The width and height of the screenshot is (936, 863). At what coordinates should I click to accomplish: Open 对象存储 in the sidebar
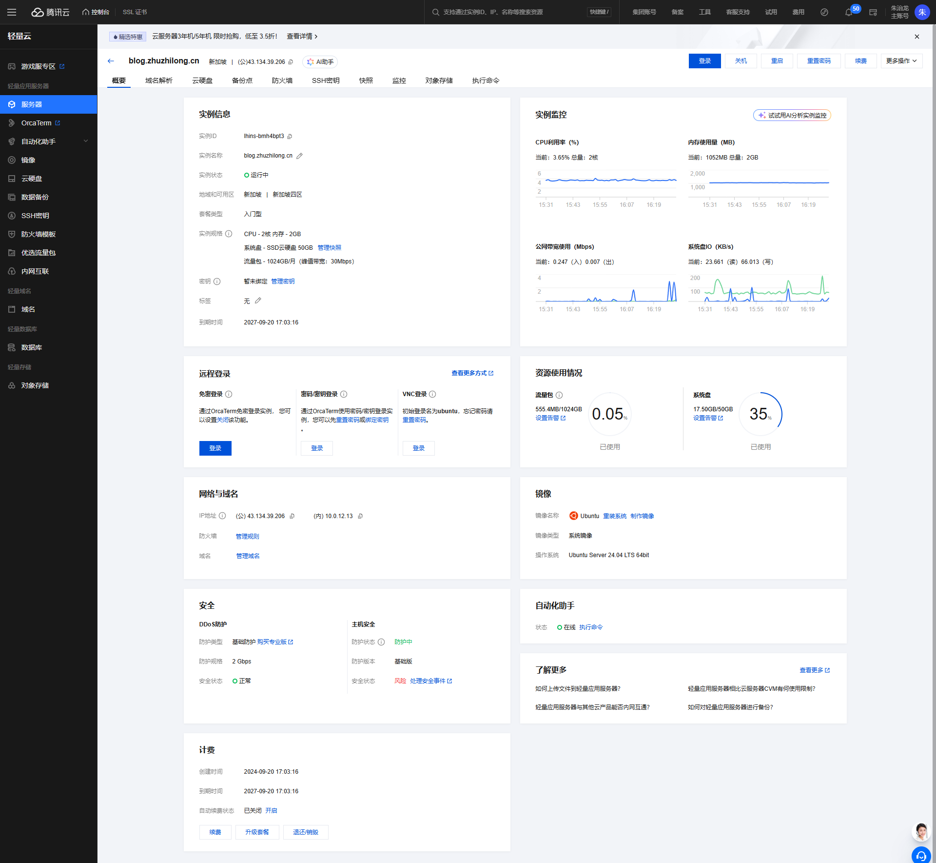[49, 385]
